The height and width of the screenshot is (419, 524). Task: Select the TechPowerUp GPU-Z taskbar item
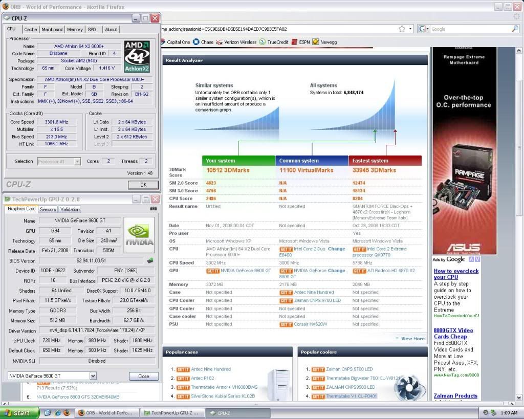click(171, 413)
